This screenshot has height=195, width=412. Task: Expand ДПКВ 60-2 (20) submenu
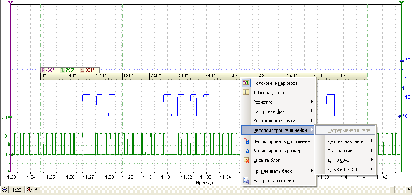point(345,169)
